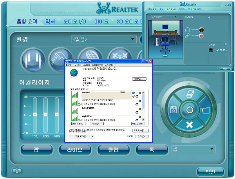Click the eraser reset icon on equalizer dial
Viewport: 235px width, 179px height.
190,94
